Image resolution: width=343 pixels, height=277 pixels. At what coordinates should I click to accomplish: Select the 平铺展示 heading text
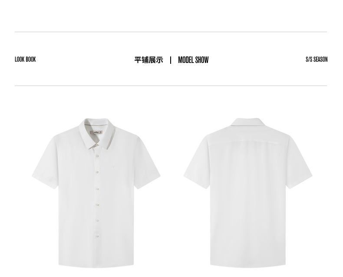148,60
